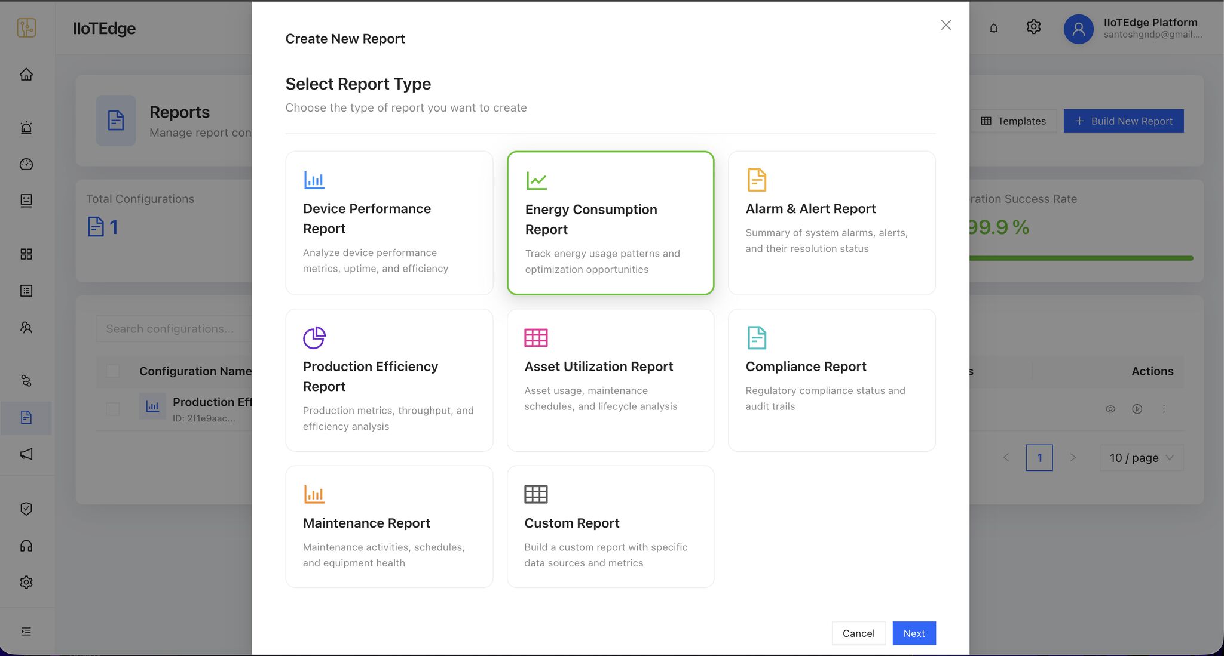Click Build New Report button
The image size is (1224, 656).
tap(1124, 121)
